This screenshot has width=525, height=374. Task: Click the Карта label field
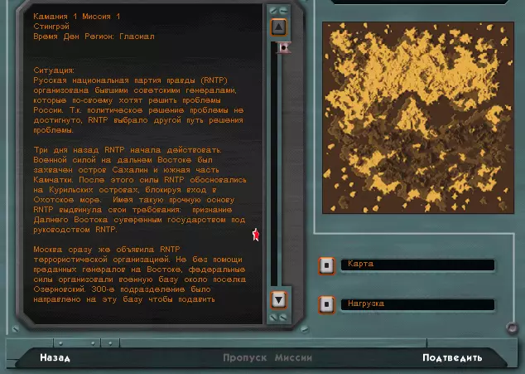pos(417,265)
